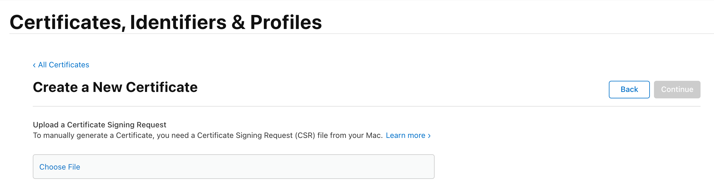Return using the Back control
Screen dimensions: 714x195
tap(629, 89)
